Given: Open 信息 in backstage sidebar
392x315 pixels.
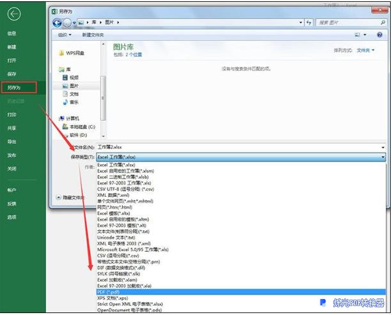Looking at the screenshot, I should tap(12, 33).
